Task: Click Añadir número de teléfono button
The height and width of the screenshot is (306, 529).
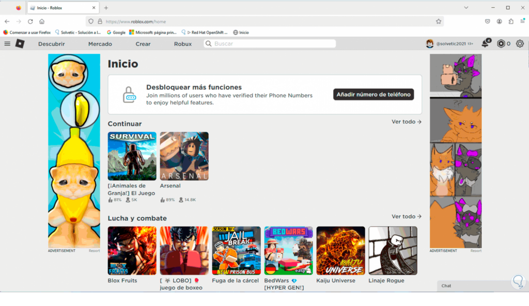Action: click(374, 94)
